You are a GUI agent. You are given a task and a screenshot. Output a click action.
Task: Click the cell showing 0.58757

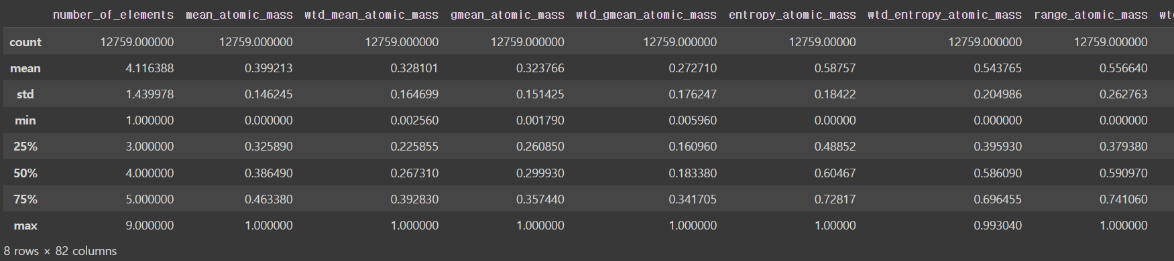835,68
